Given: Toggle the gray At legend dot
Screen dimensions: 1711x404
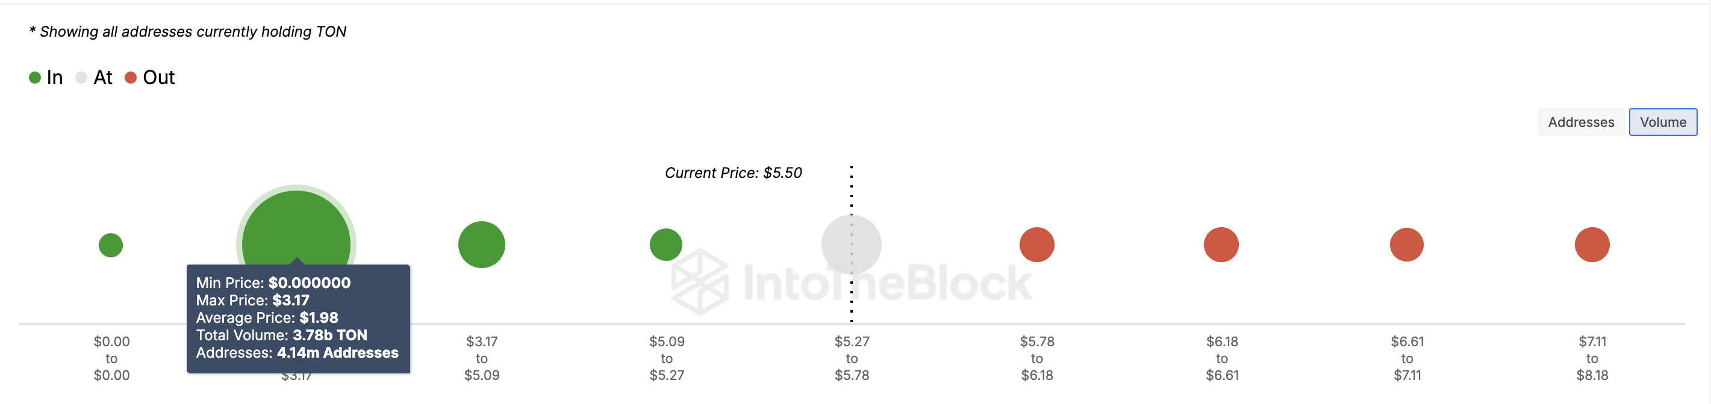Looking at the screenshot, I should (x=81, y=78).
